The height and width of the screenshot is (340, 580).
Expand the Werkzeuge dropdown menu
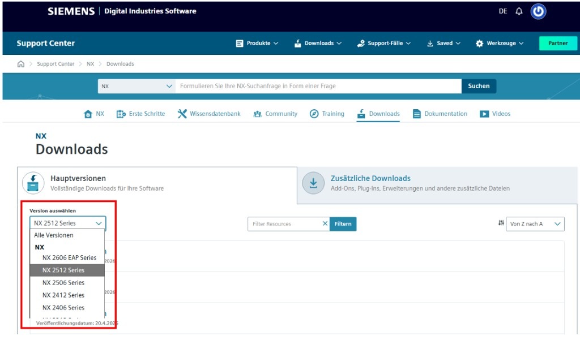point(500,43)
